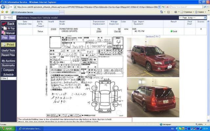
Task: Click the system tray clock
Action: [206, 129]
